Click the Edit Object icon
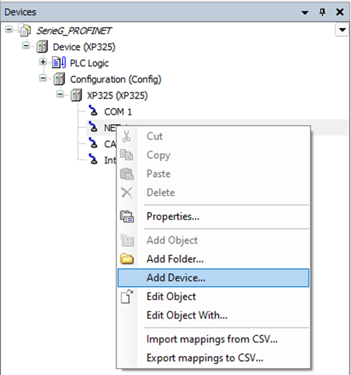 (x=126, y=297)
